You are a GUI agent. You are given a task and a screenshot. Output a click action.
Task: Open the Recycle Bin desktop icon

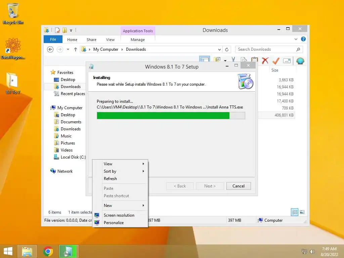[13, 13]
